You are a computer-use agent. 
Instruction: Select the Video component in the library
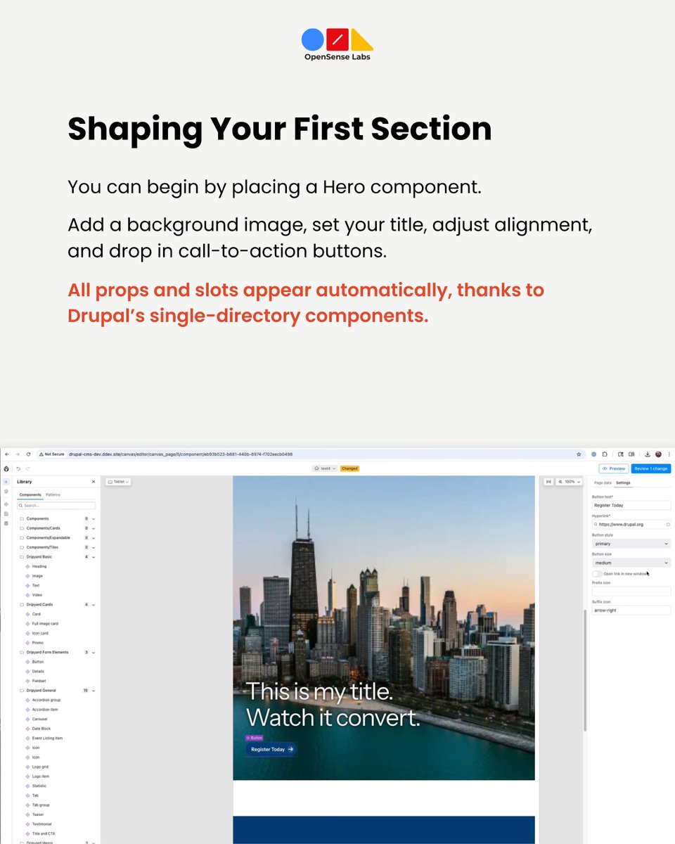(x=37, y=595)
